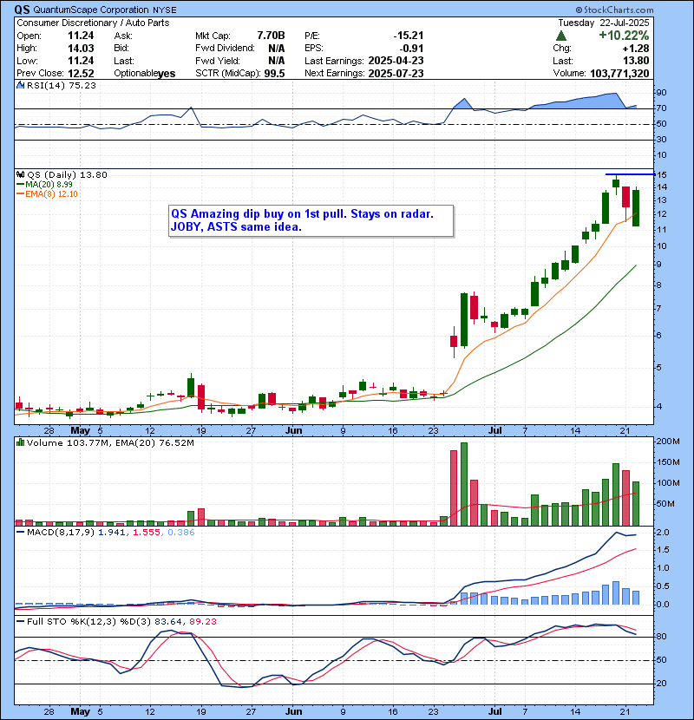Click the MACD(8,17,9) indicator label
The image size is (694, 720).
[x=61, y=533]
